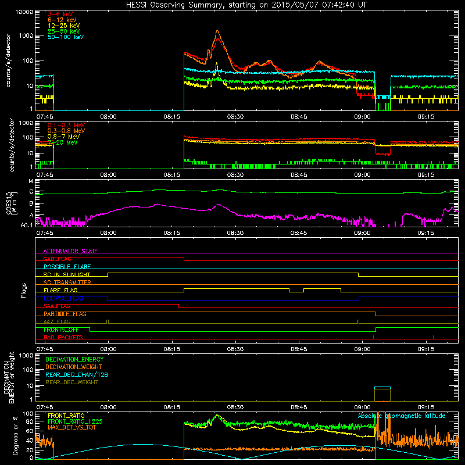Click the REAR_DEC_WEIGHT legend label
This screenshot has width=465, height=465.
(x=71, y=382)
